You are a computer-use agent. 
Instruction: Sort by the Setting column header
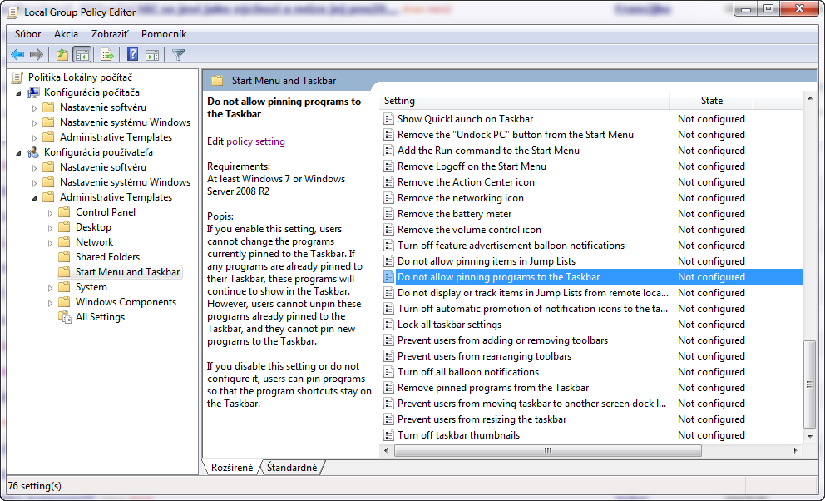525,101
